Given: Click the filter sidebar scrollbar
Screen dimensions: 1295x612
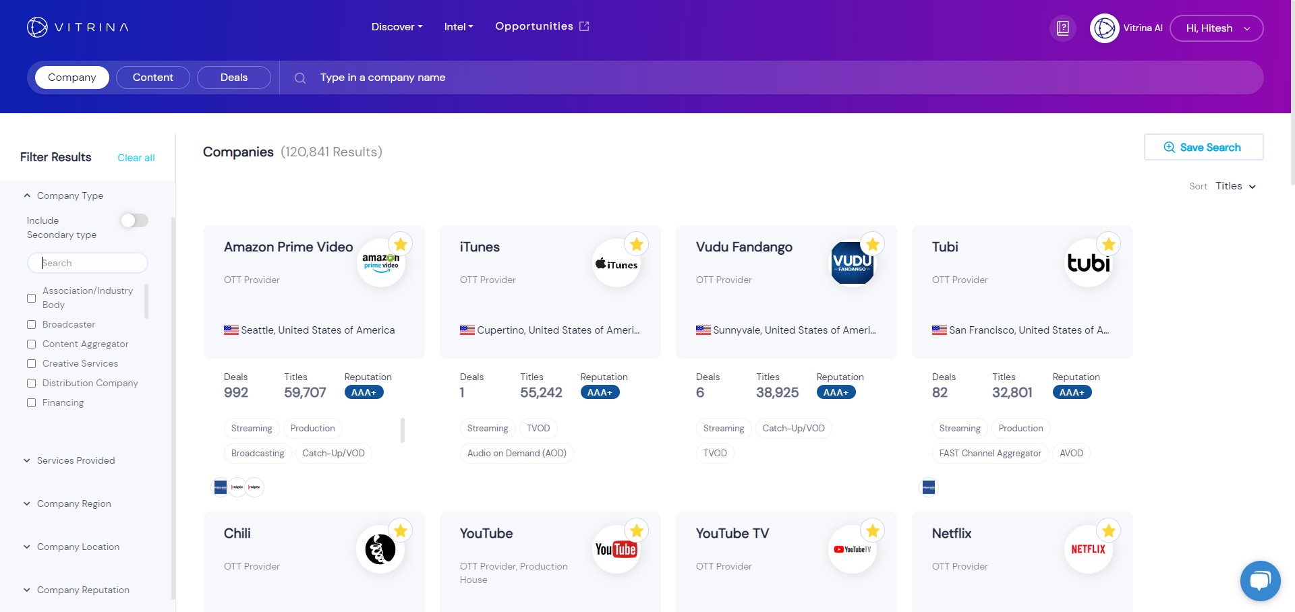Looking at the screenshot, I should click(173, 408).
